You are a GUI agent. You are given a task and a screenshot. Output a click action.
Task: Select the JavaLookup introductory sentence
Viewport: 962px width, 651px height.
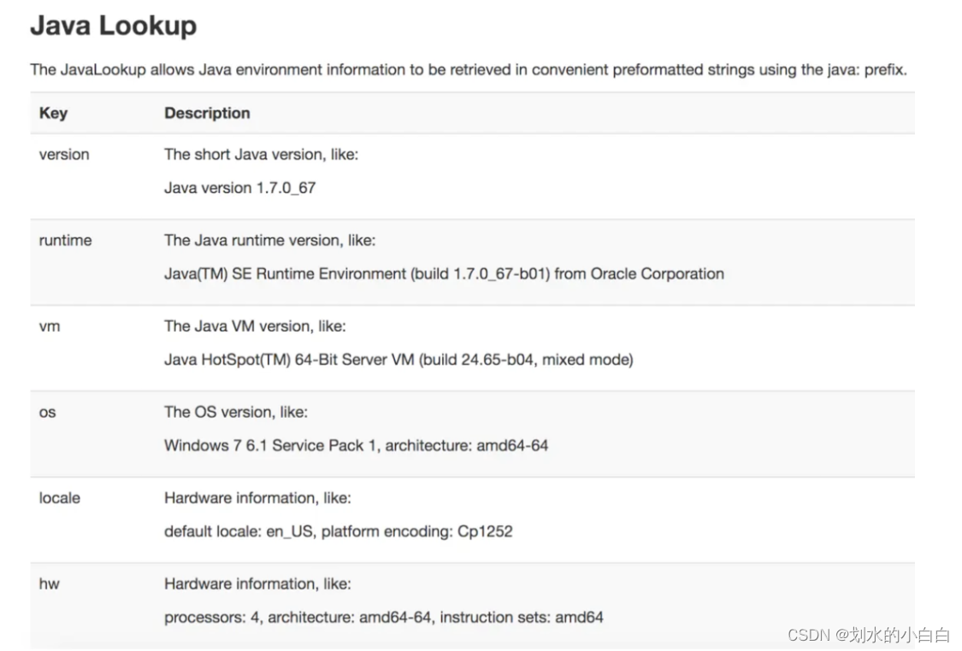[x=469, y=70]
